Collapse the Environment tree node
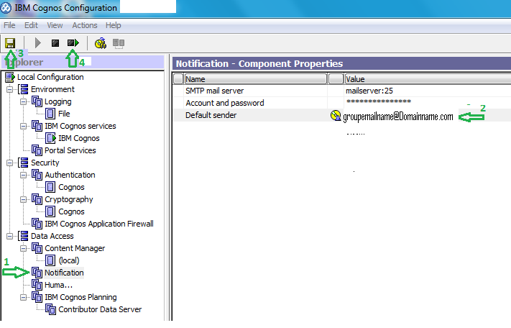Viewport: 511px width, 328px height. pos(10,89)
